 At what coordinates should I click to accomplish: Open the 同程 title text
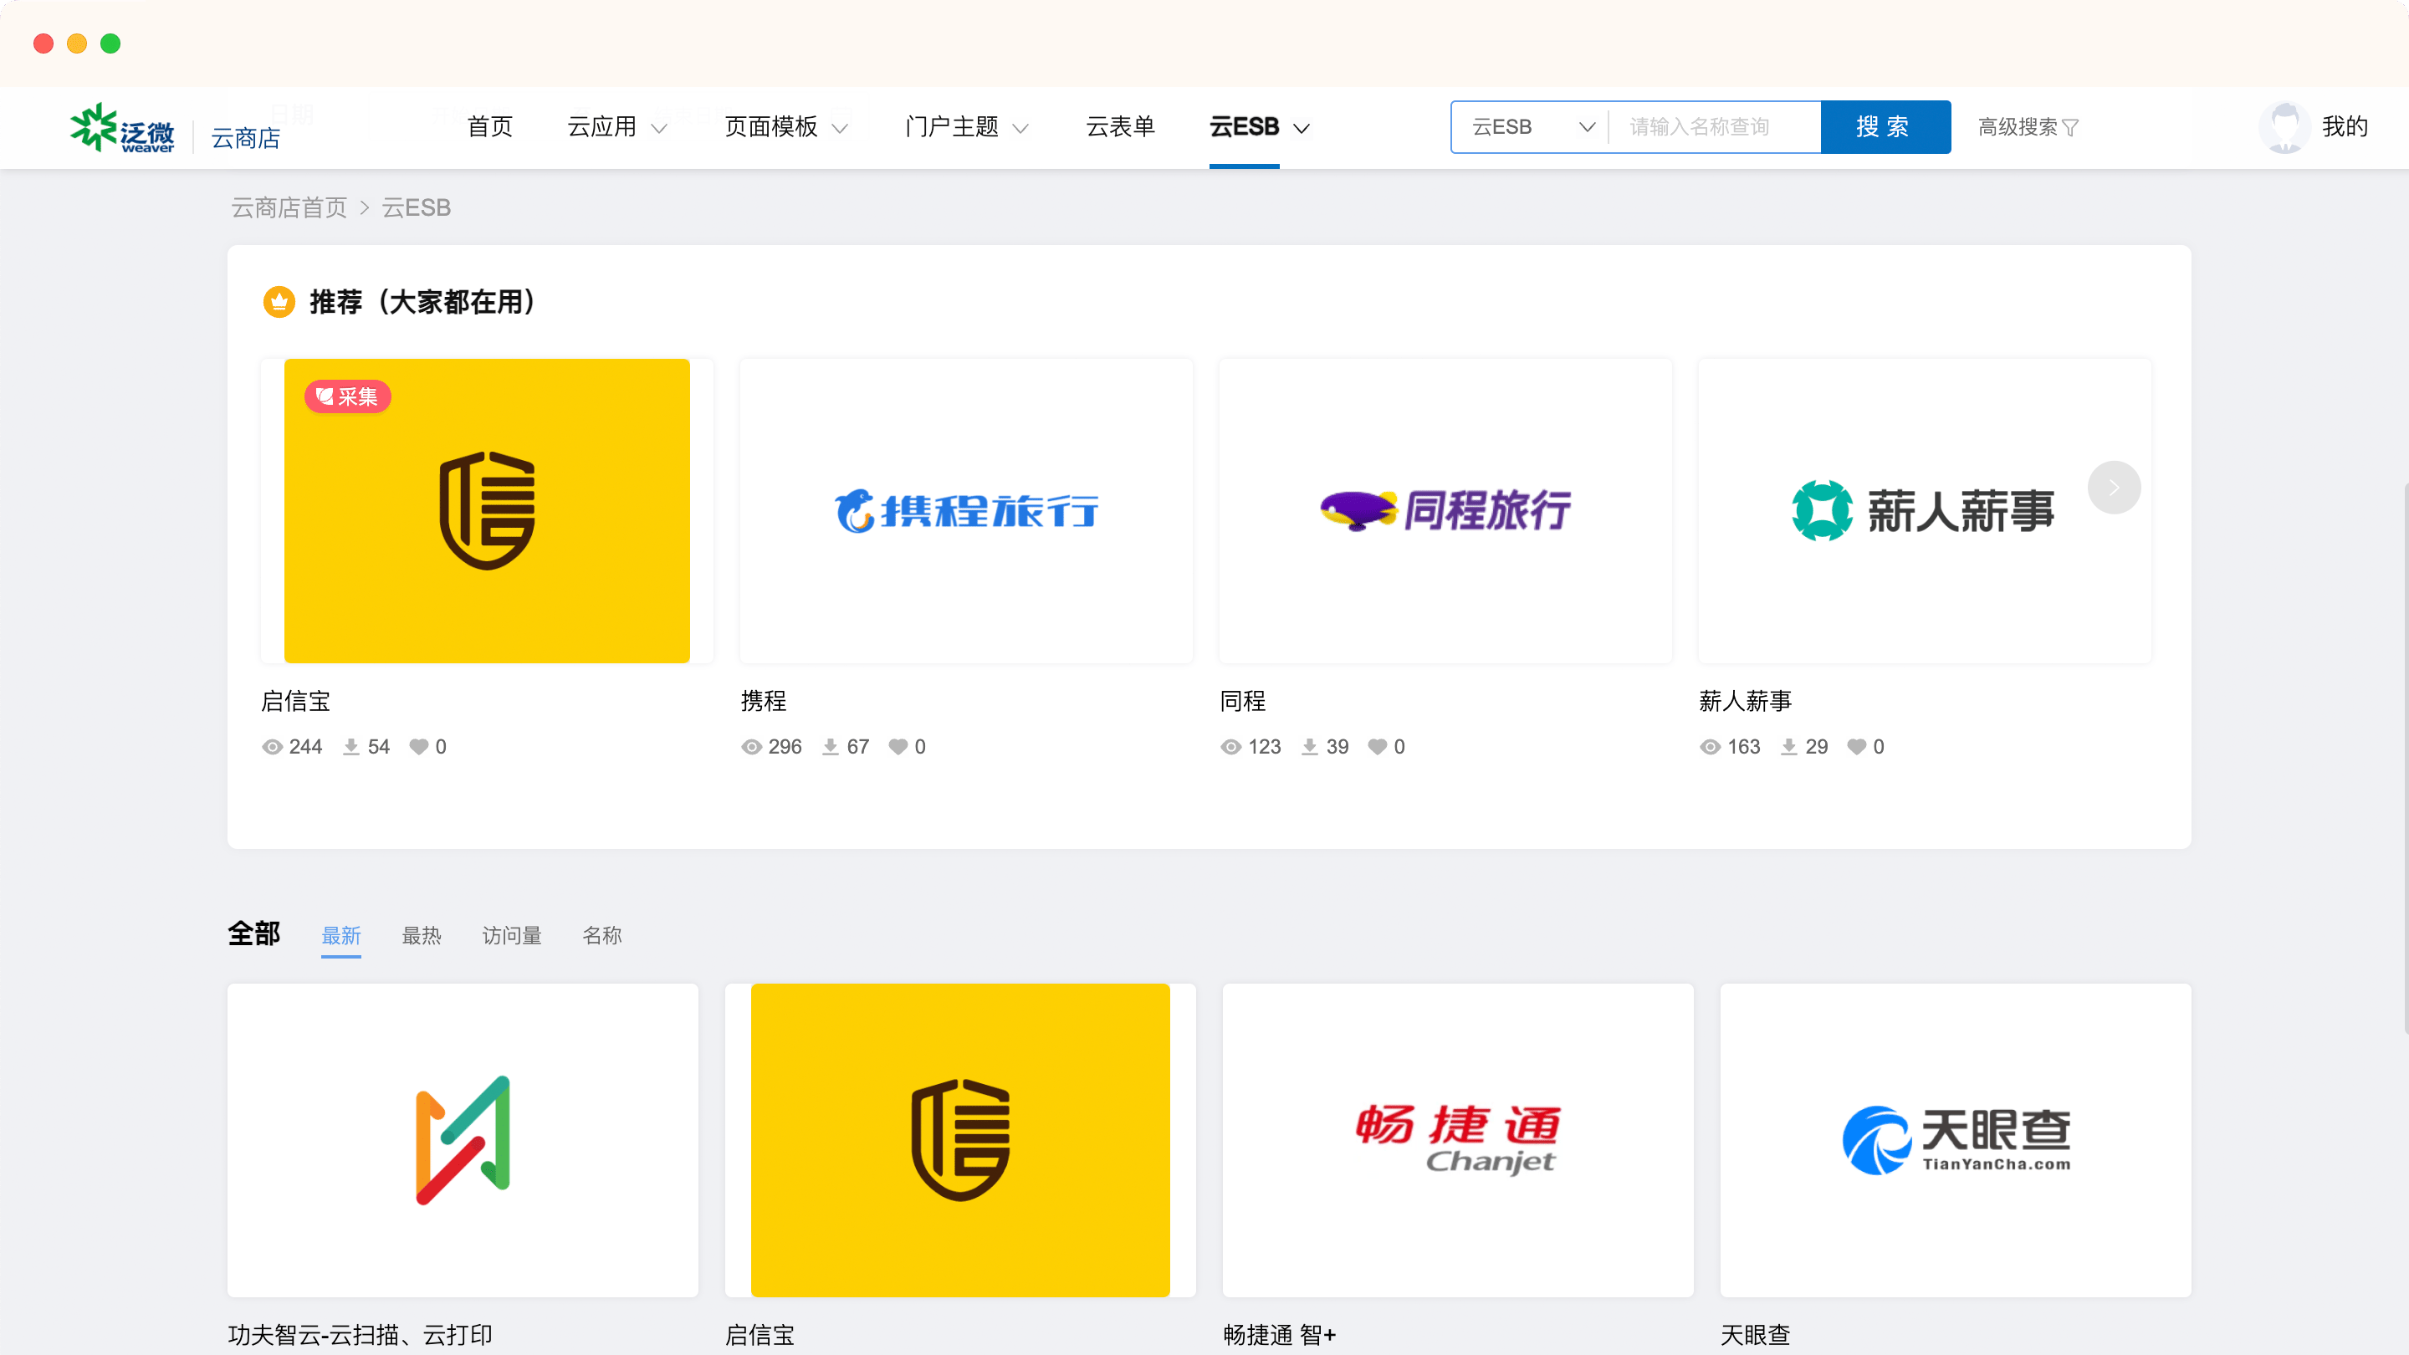tap(1243, 700)
